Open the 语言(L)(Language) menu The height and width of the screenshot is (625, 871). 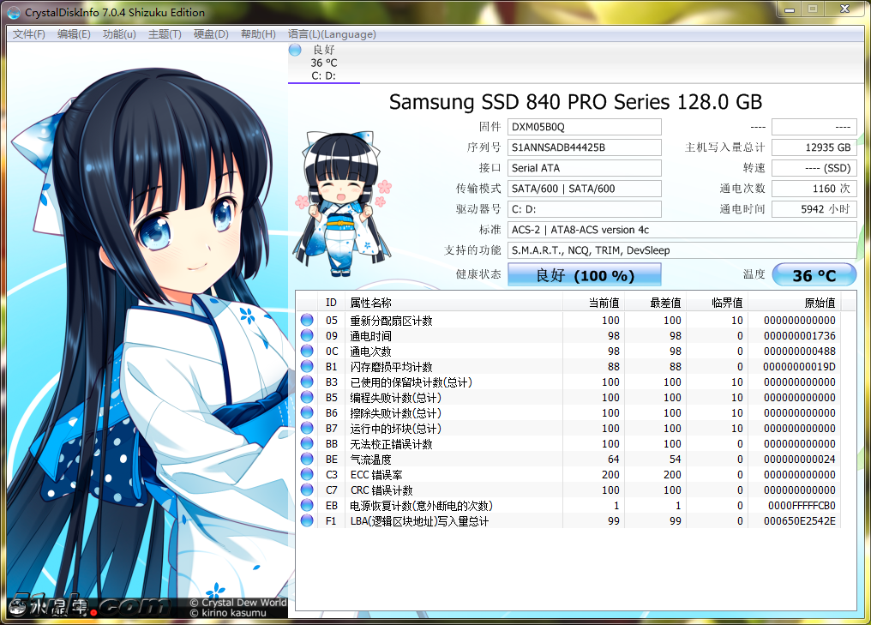click(x=332, y=34)
